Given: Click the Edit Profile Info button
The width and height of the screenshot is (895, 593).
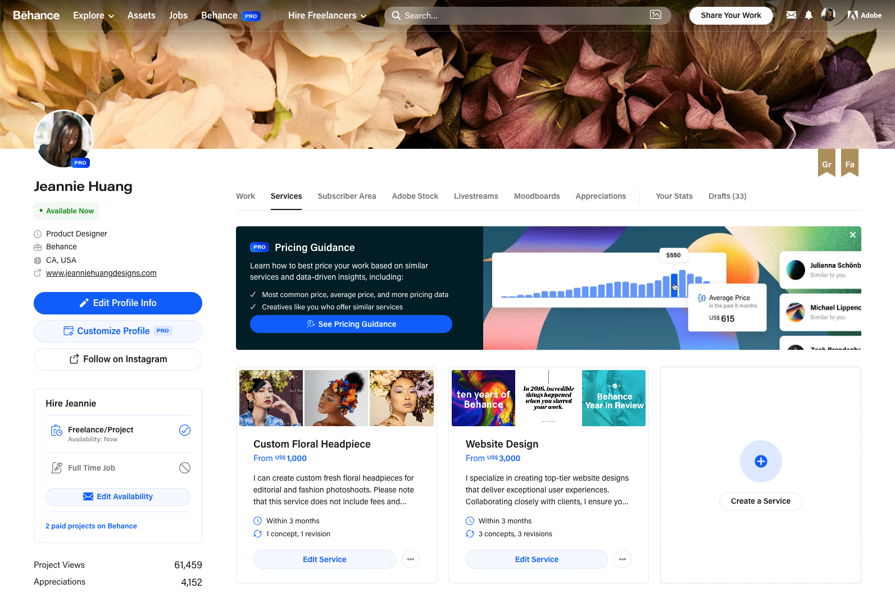Looking at the screenshot, I should pyautogui.click(x=118, y=303).
